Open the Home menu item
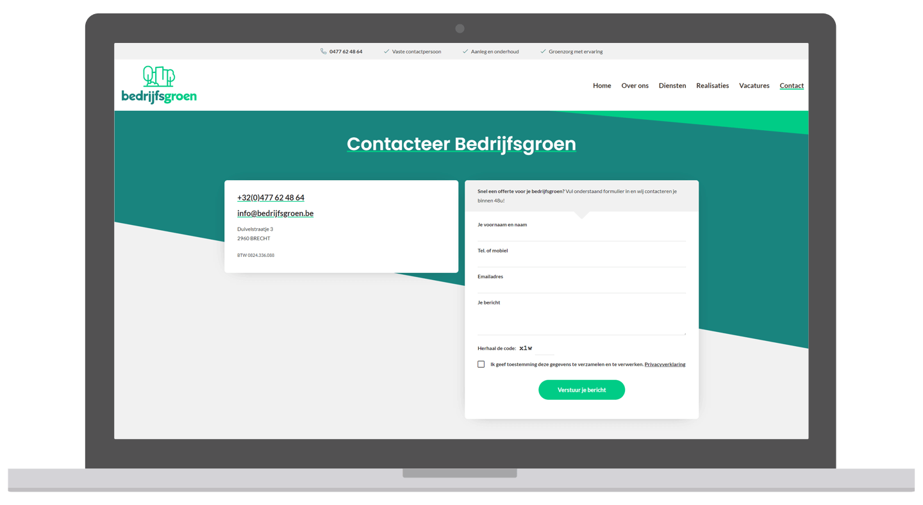This screenshot has width=923, height=505. [x=602, y=85]
